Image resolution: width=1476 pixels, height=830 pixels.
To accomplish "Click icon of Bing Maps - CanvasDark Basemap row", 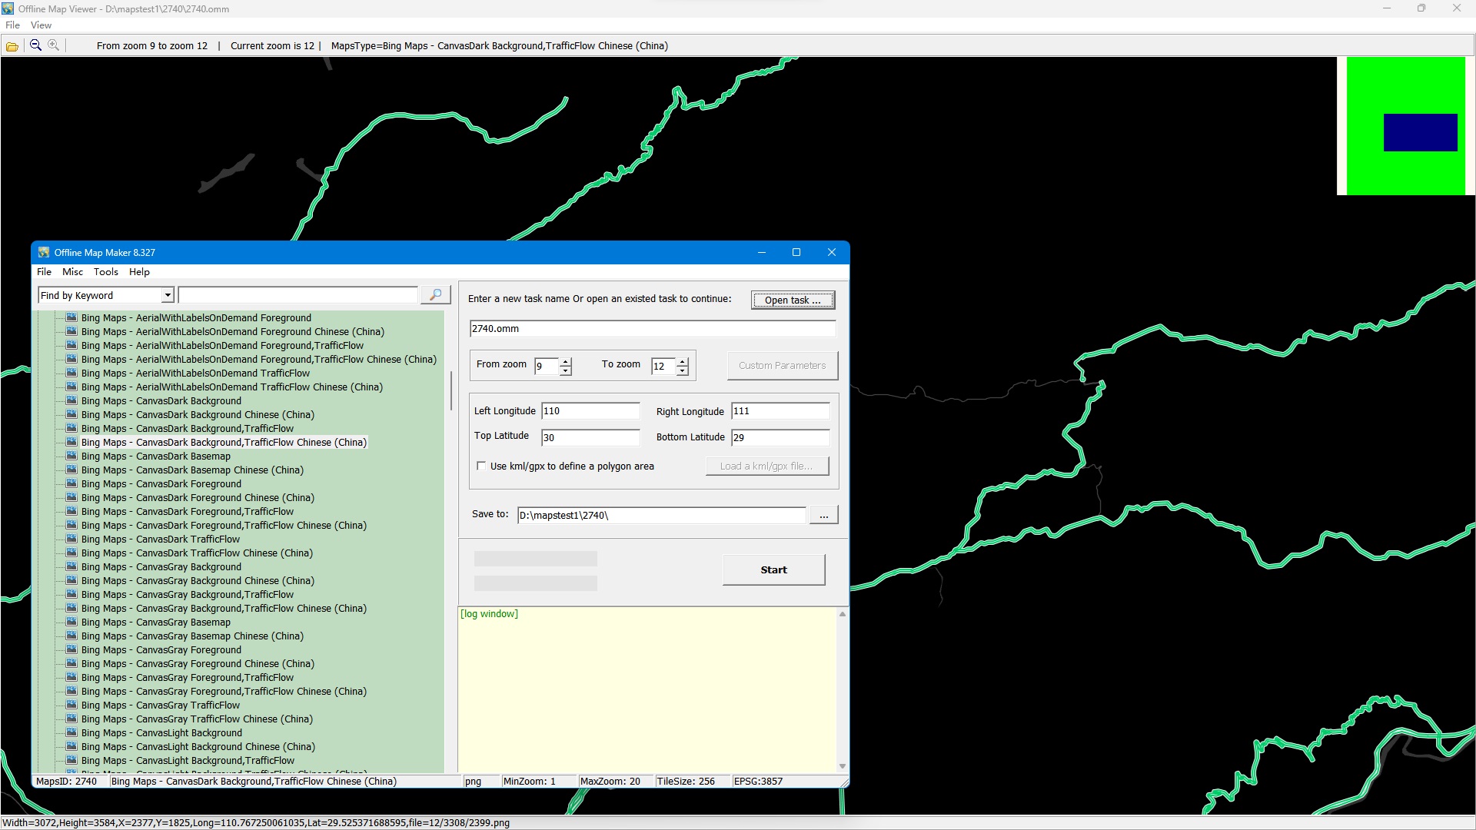I will [71, 456].
